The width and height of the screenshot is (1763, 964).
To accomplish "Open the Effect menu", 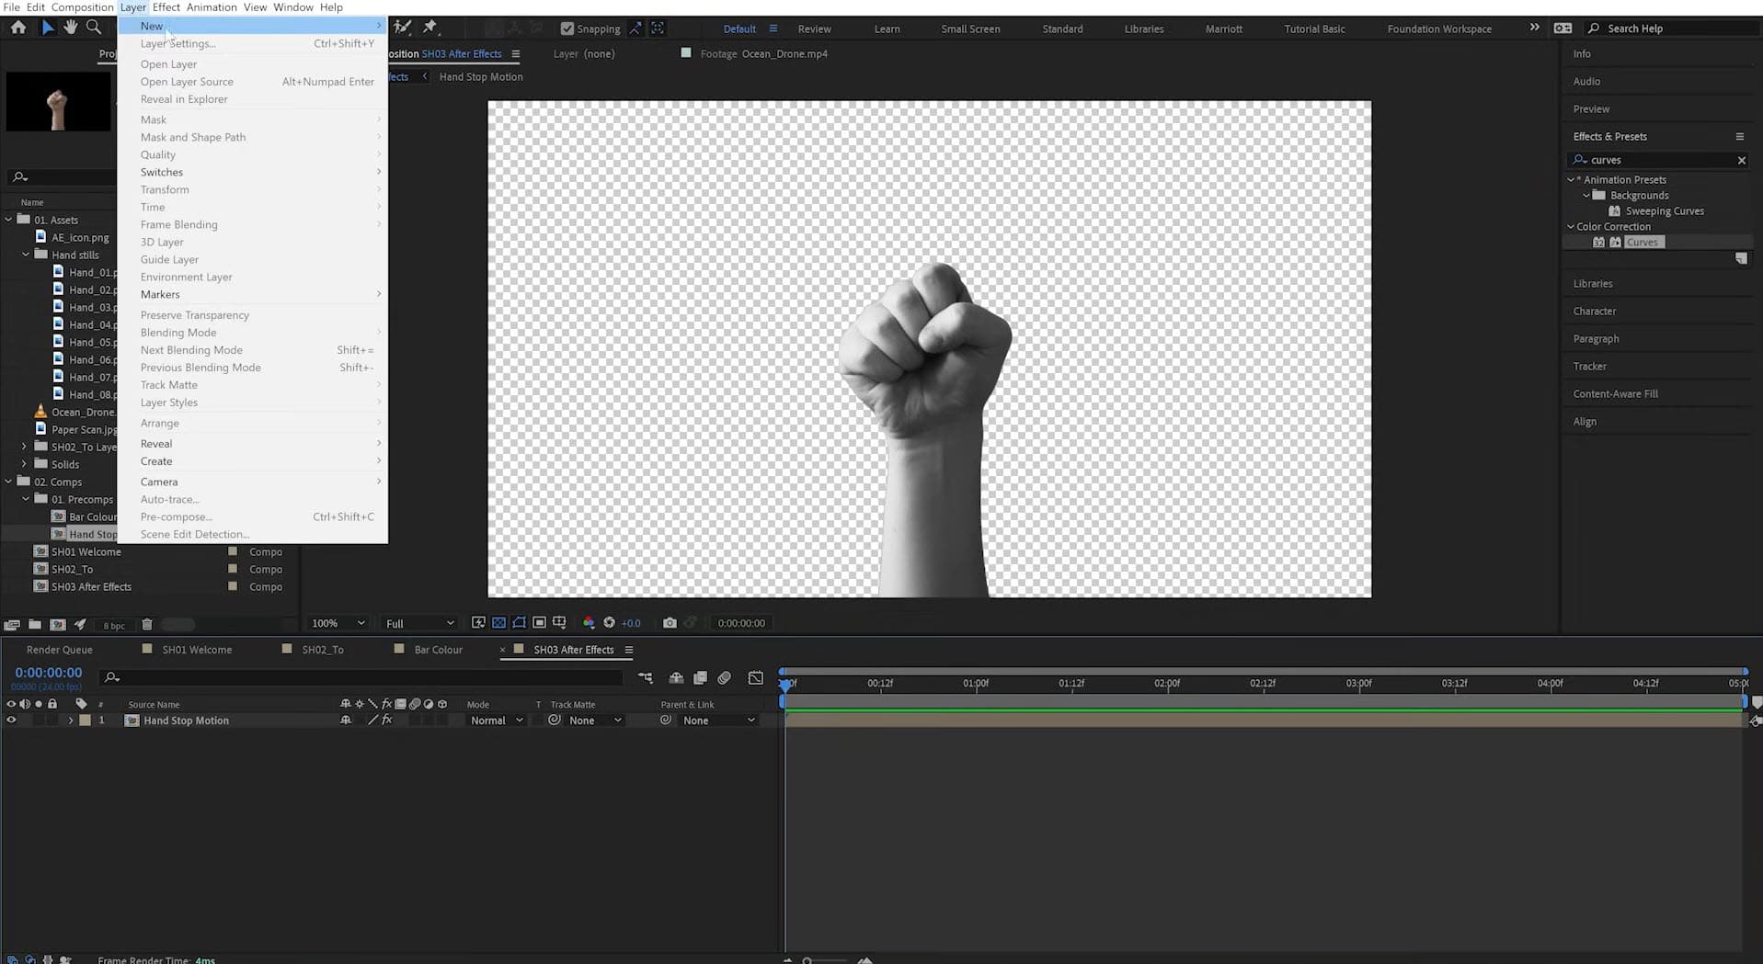I will pyautogui.click(x=166, y=6).
